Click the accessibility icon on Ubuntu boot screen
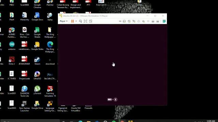Image resolution: width=218 pixels, height=122 pixels. click(115, 99)
